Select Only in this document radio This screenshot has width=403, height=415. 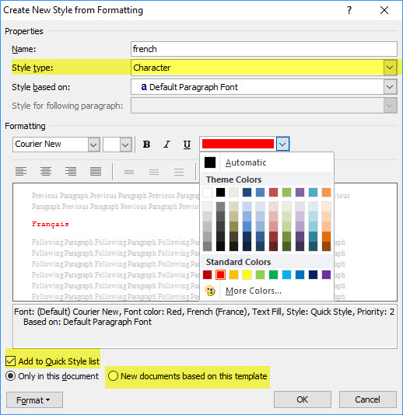click(x=11, y=376)
